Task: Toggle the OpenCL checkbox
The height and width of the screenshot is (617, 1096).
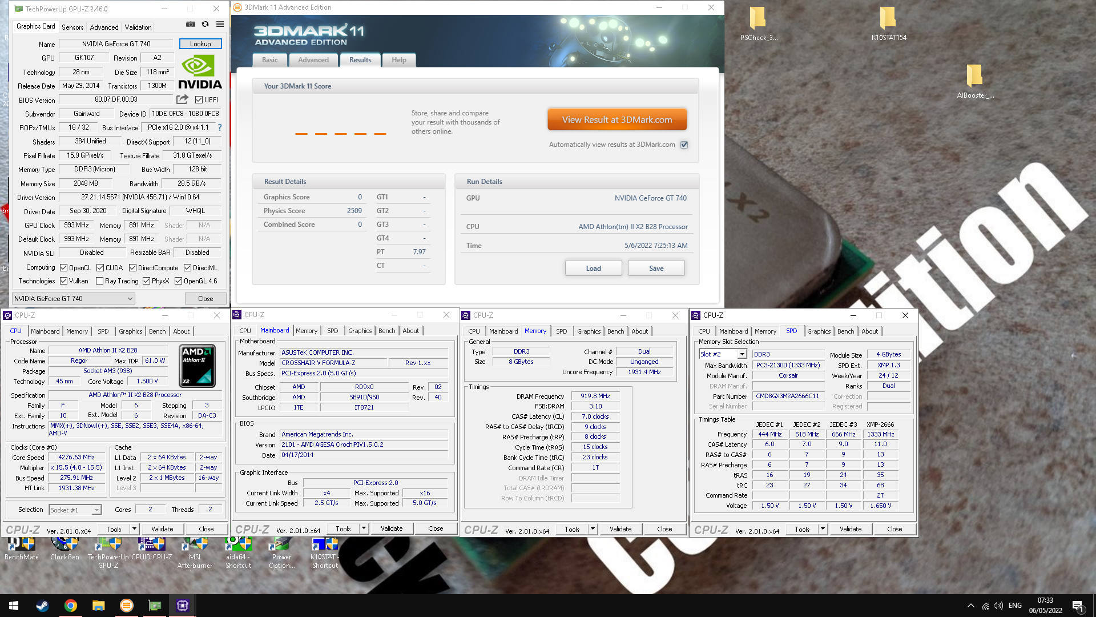Action: [64, 268]
